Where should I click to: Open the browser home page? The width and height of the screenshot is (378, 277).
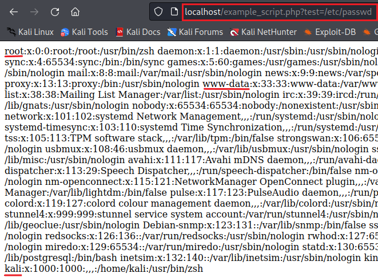click(75, 11)
